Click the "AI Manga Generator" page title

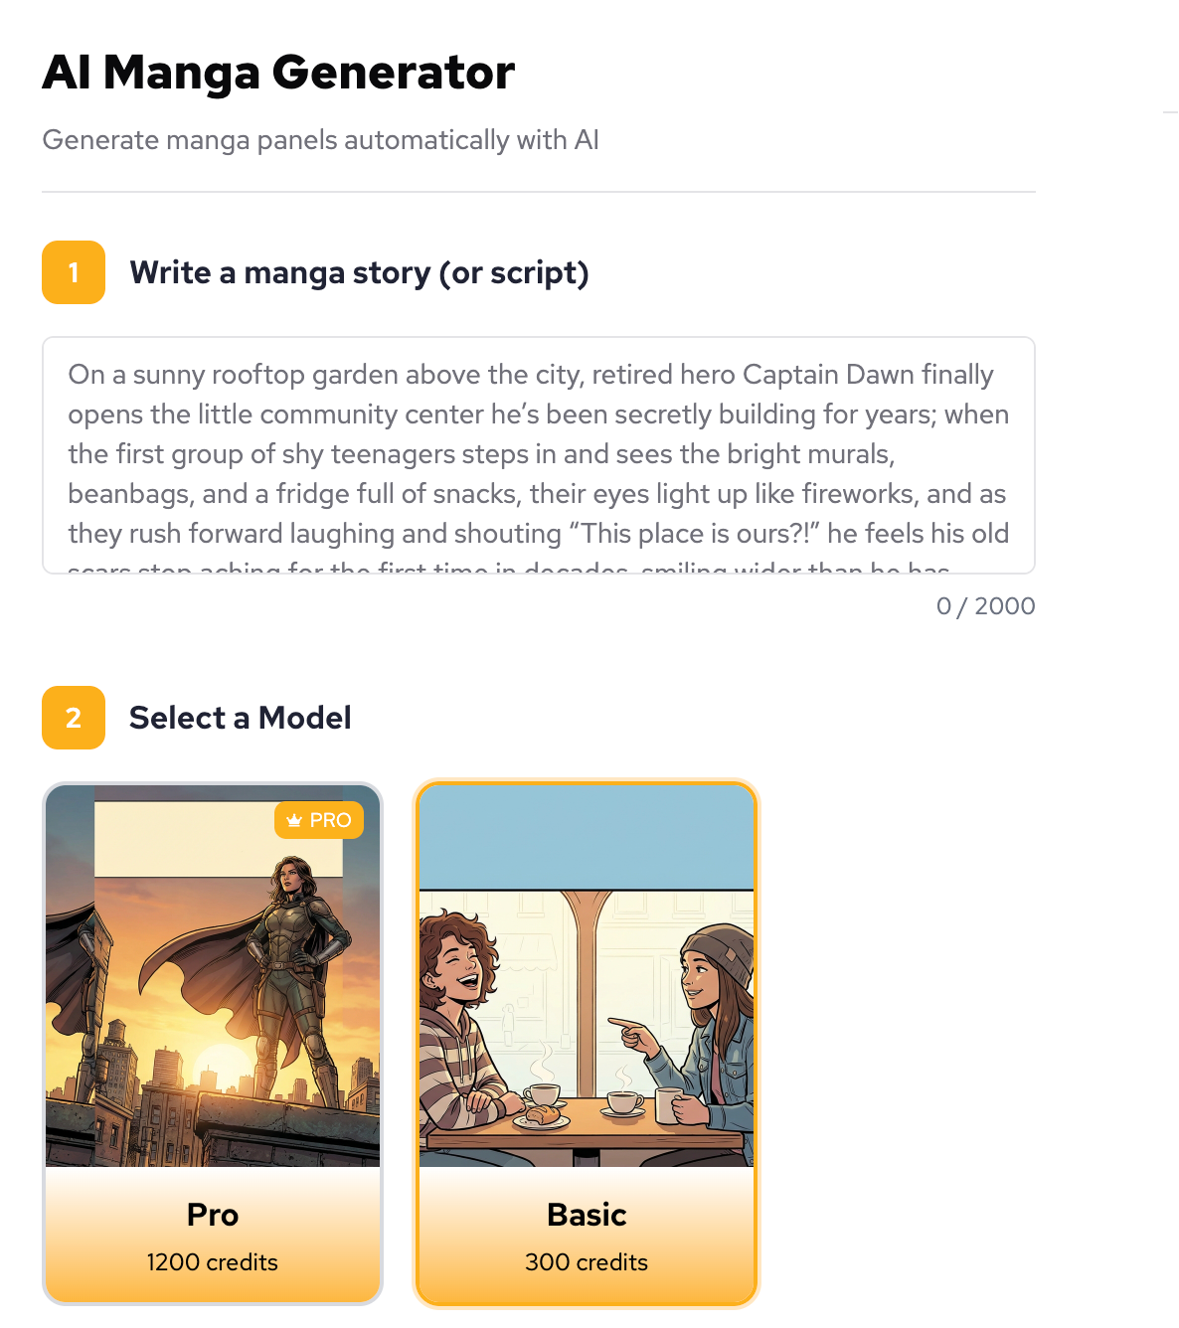pos(278,73)
